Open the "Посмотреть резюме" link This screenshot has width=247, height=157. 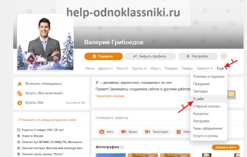(110, 96)
